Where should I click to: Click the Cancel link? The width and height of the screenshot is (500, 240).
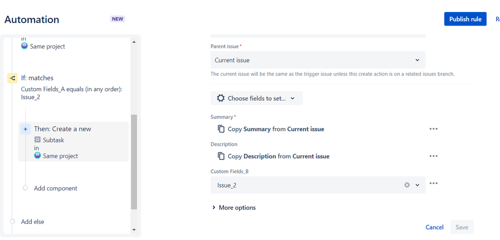click(434, 227)
